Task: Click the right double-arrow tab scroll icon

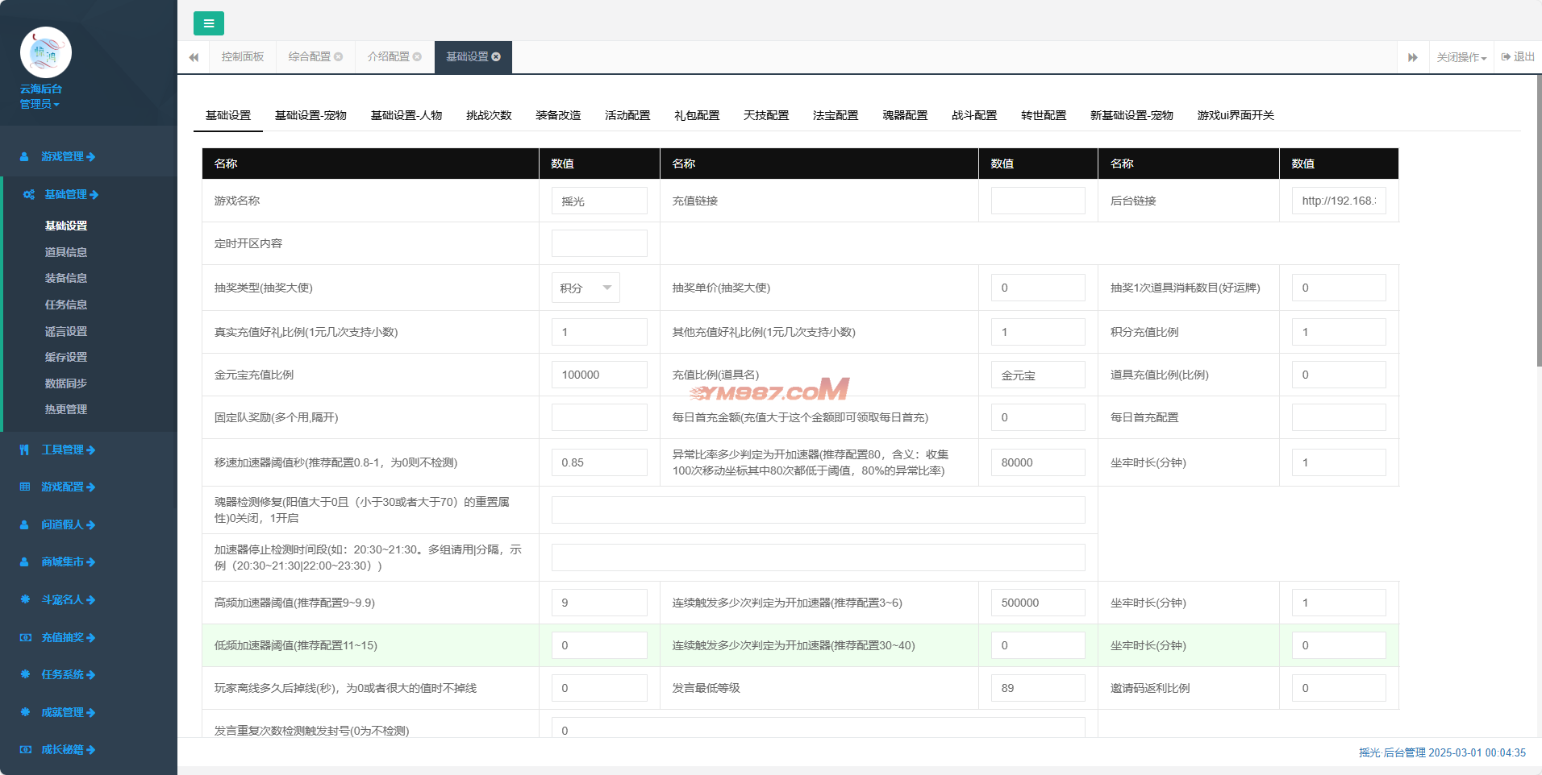Action: [1412, 57]
